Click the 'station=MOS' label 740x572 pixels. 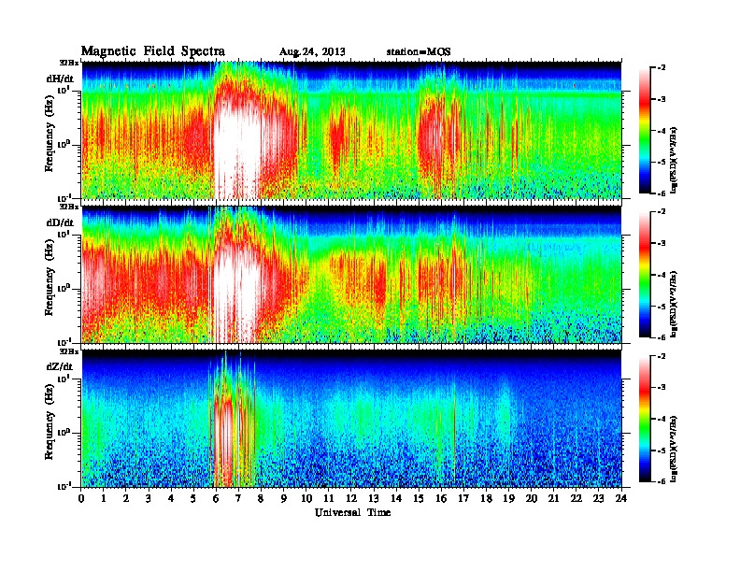click(x=419, y=51)
